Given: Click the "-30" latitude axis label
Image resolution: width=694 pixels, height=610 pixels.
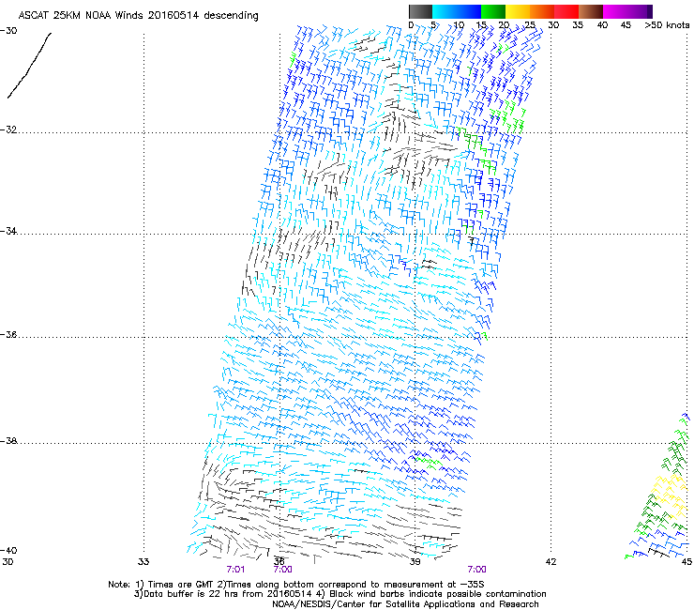Looking at the screenshot, I should tap(8, 31).
